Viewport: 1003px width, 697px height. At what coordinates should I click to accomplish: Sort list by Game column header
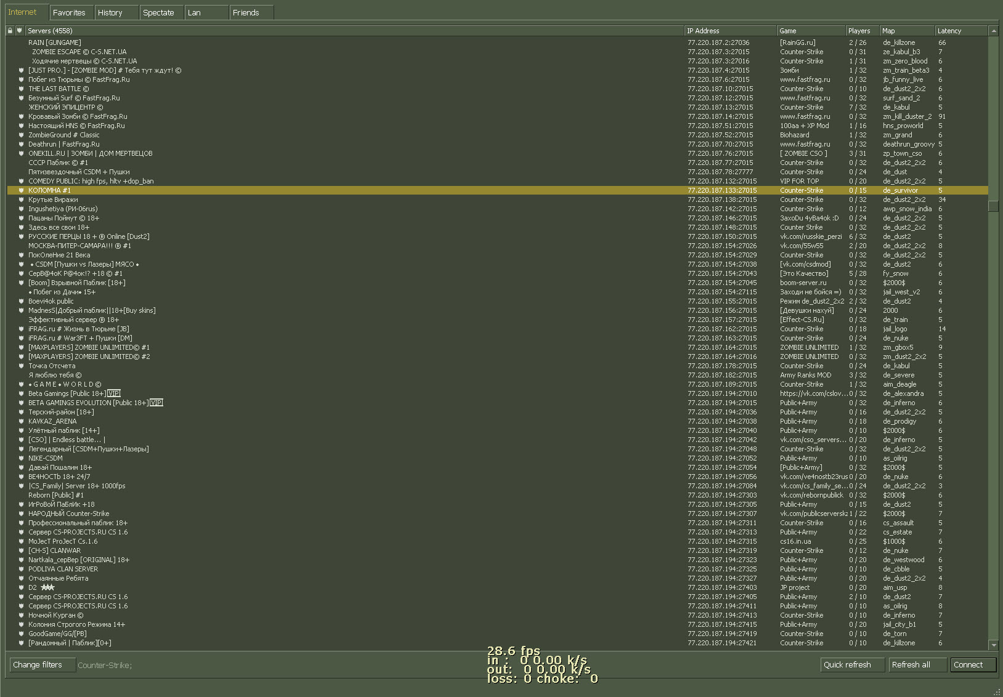pyautogui.click(x=811, y=31)
